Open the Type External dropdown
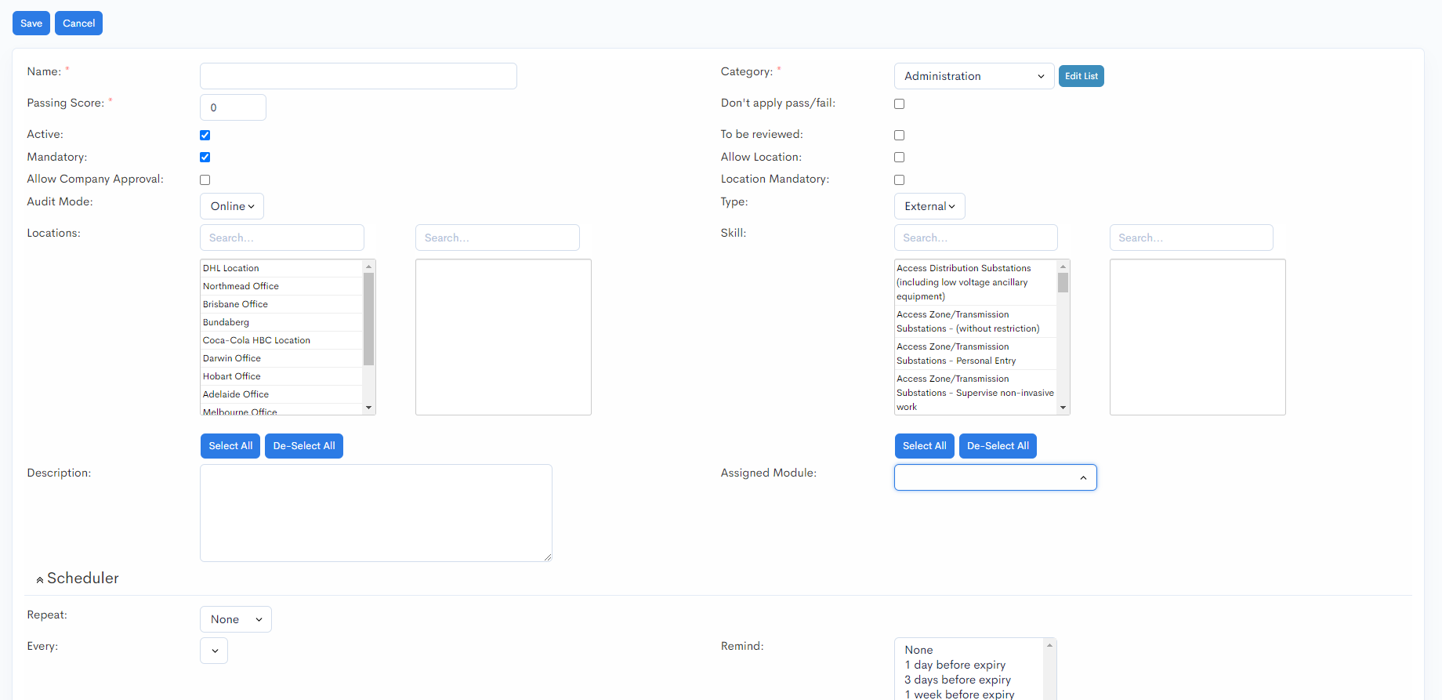 pos(929,206)
